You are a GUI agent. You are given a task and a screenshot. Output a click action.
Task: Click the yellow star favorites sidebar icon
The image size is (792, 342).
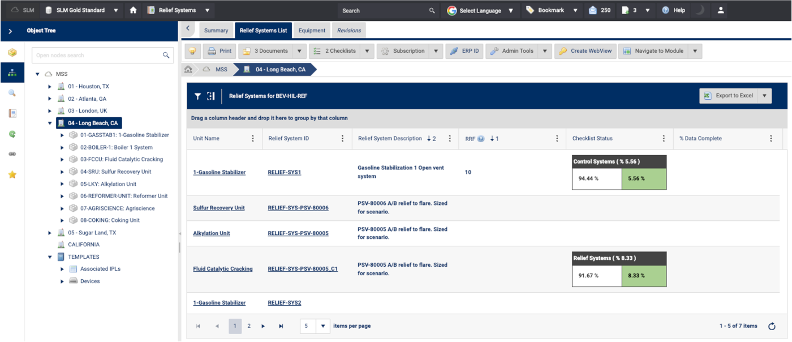click(12, 174)
